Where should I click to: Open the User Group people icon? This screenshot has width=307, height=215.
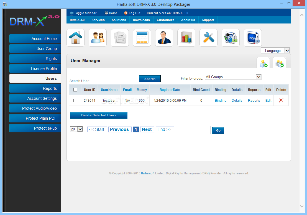click(98, 38)
